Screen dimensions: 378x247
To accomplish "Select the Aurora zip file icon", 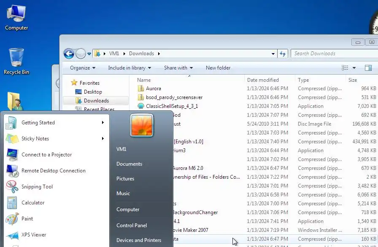I will (140, 89).
